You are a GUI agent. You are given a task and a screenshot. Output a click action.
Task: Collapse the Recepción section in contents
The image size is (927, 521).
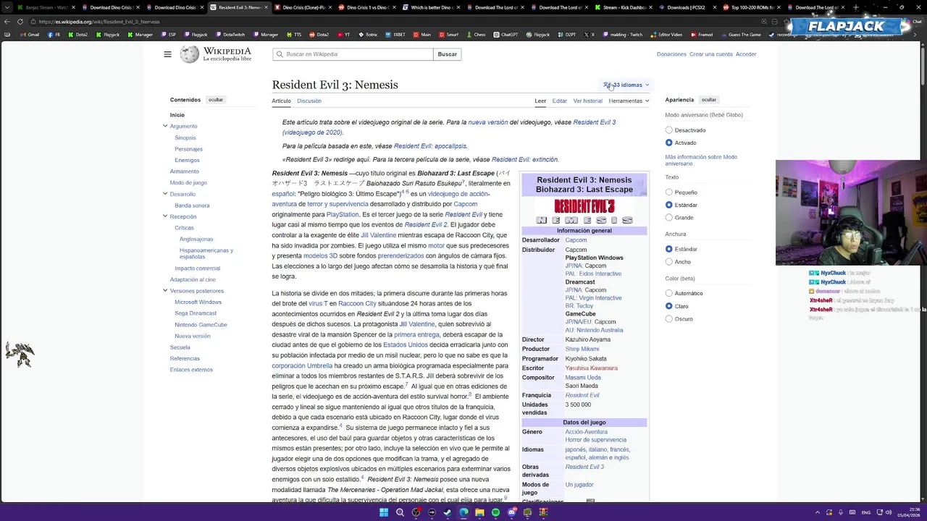[x=165, y=216]
